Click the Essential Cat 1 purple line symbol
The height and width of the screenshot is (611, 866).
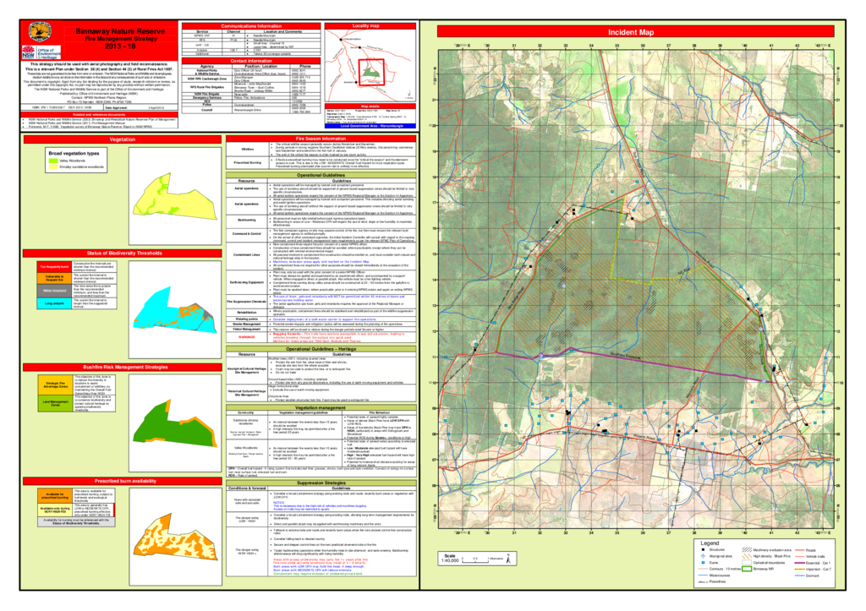pyautogui.click(x=800, y=563)
